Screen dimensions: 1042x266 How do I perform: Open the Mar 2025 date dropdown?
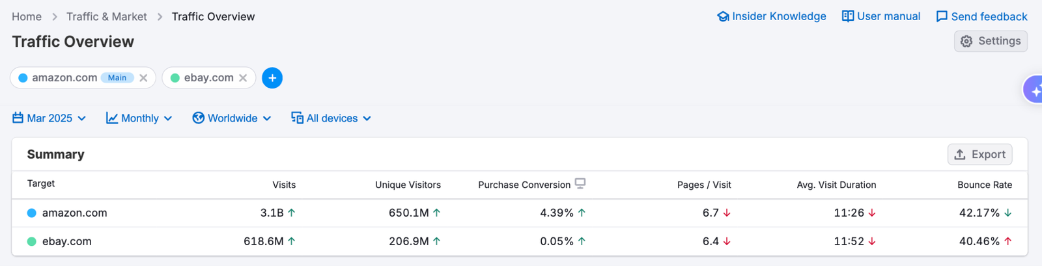pyautogui.click(x=49, y=118)
